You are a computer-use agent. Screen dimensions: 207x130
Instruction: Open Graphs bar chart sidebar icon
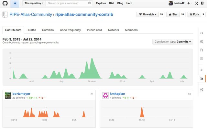tap(202, 78)
